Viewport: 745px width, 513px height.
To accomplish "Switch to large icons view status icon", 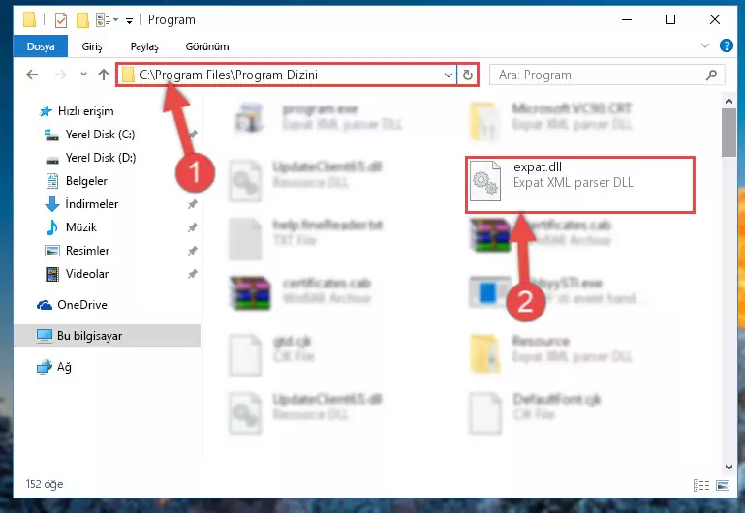I will click(x=722, y=485).
